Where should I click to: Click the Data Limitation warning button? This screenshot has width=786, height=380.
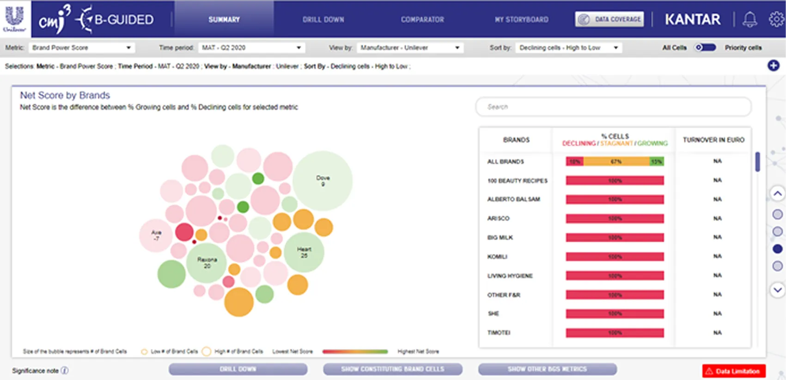pos(734,371)
